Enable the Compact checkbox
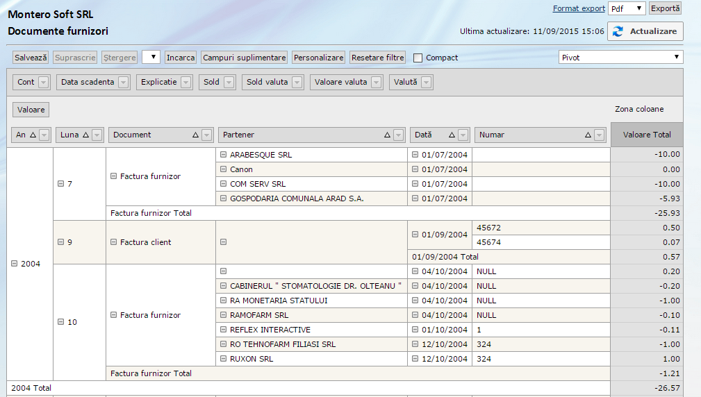The height and width of the screenshot is (397, 701). coord(418,58)
